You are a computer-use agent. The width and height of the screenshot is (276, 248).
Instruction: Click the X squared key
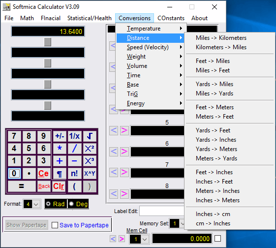90,149
